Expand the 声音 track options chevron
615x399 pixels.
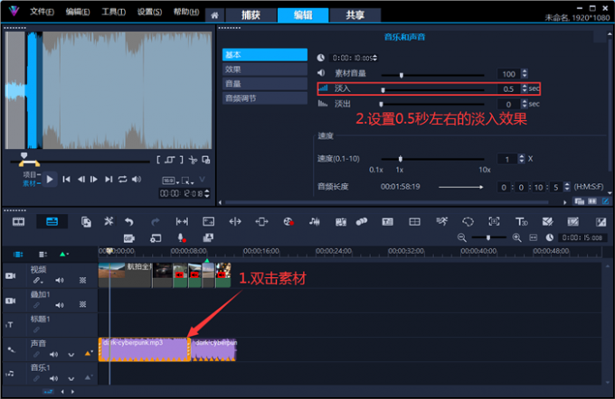pos(71,355)
